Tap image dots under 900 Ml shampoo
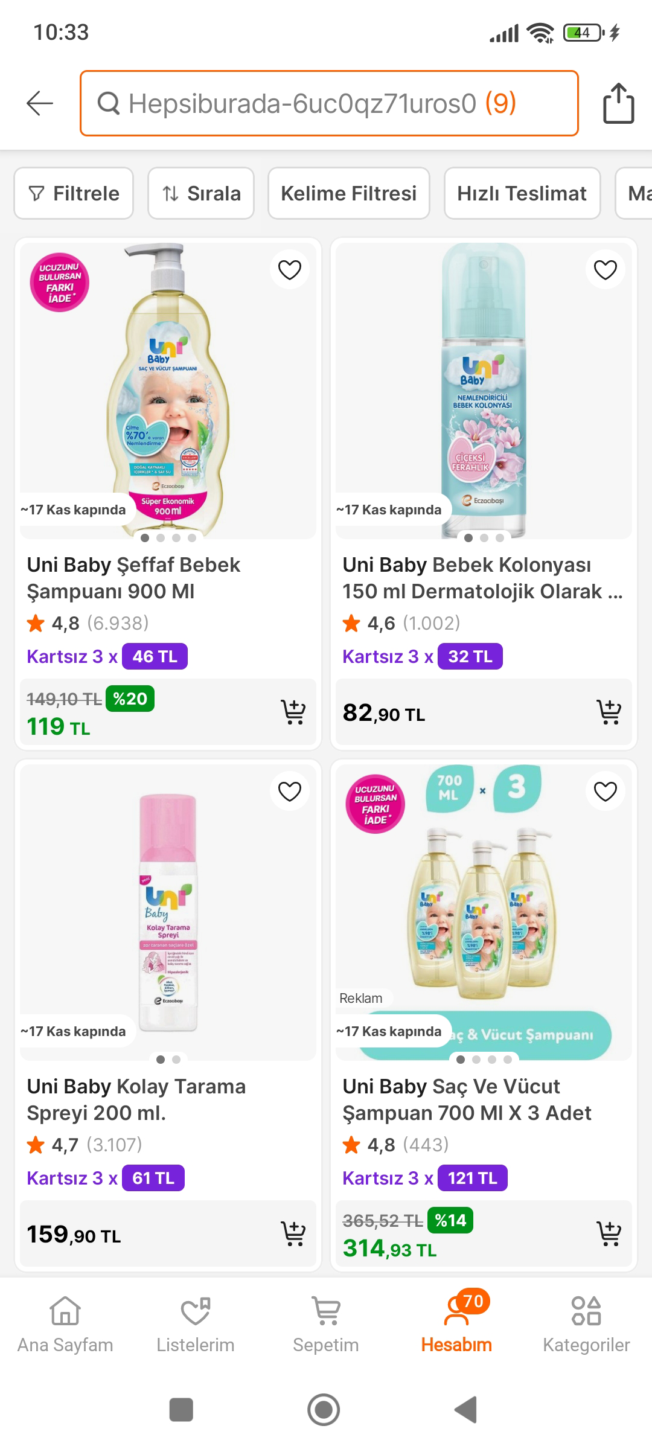 pyautogui.click(x=168, y=537)
